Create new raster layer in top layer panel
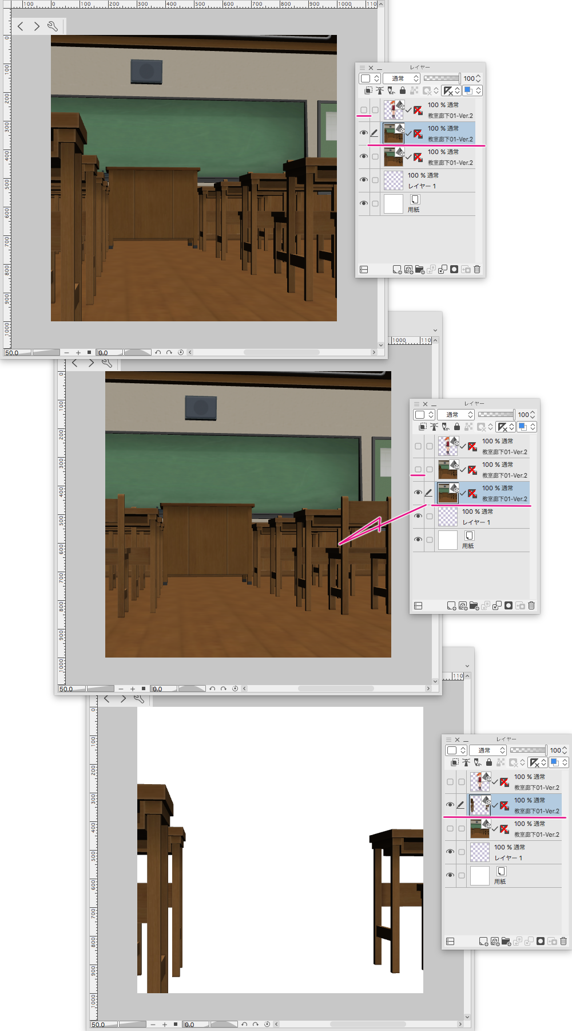This screenshot has width=572, height=1031. point(397,269)
